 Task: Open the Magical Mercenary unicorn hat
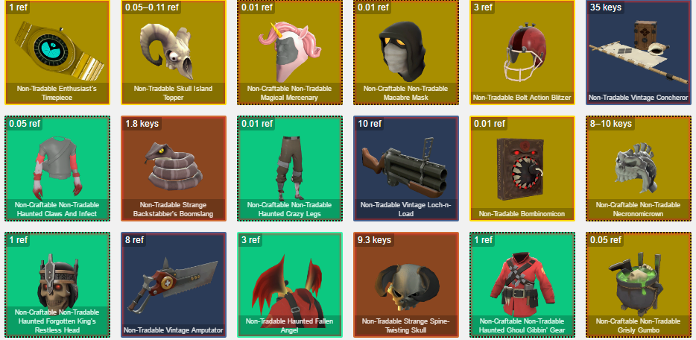(289, 52)
